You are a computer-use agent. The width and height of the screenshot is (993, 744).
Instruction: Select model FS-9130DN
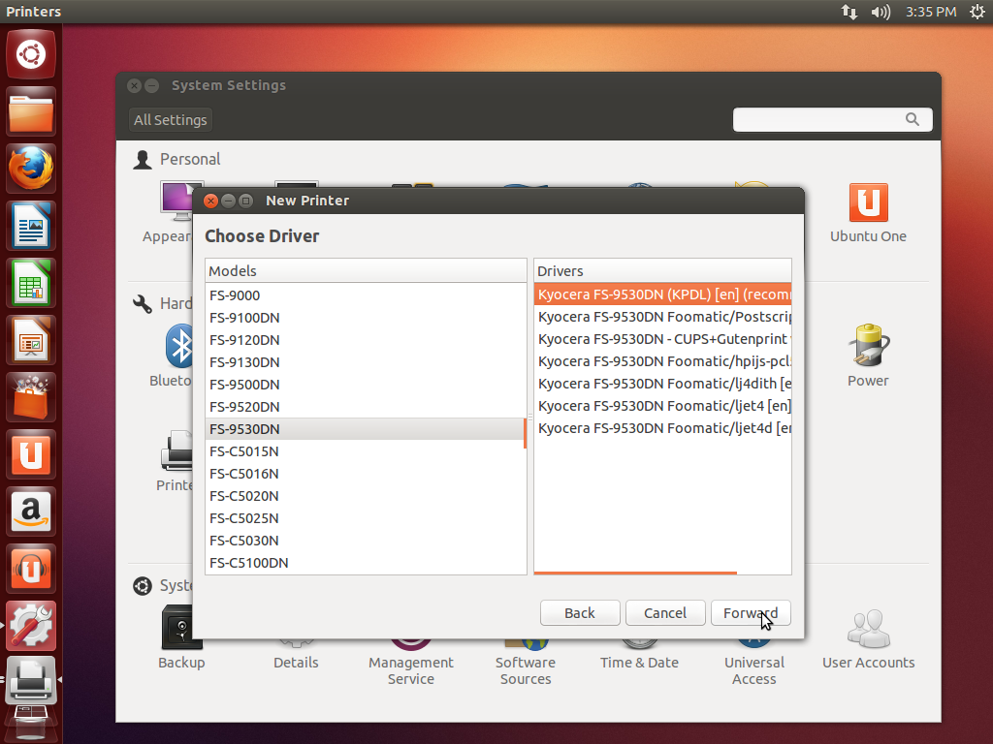point(365,362)
